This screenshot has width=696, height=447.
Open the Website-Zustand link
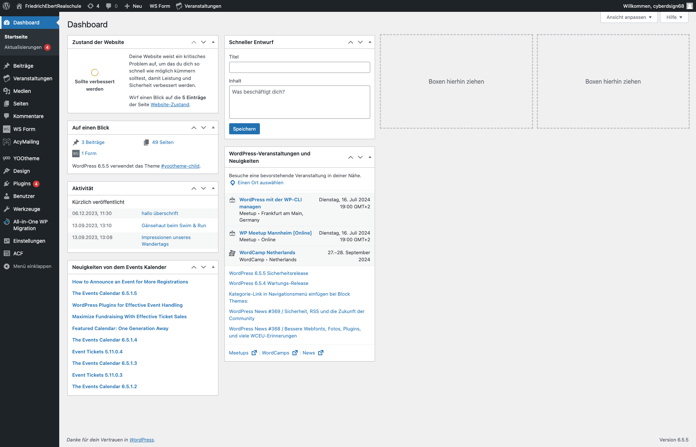pyautogui.click(x=170, y=105)
